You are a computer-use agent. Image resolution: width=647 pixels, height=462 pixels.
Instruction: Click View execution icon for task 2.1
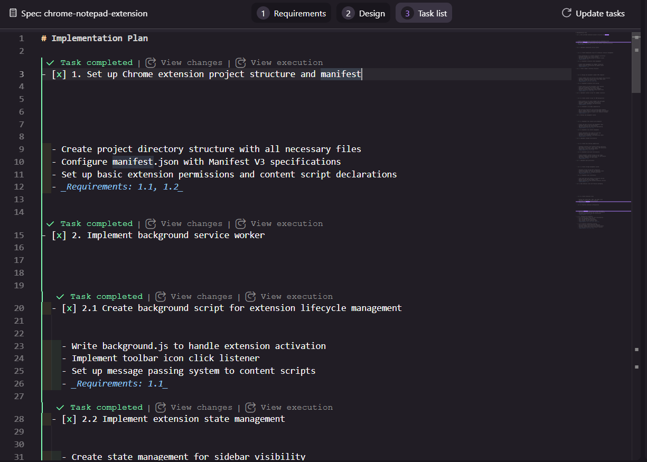point(251,296)
